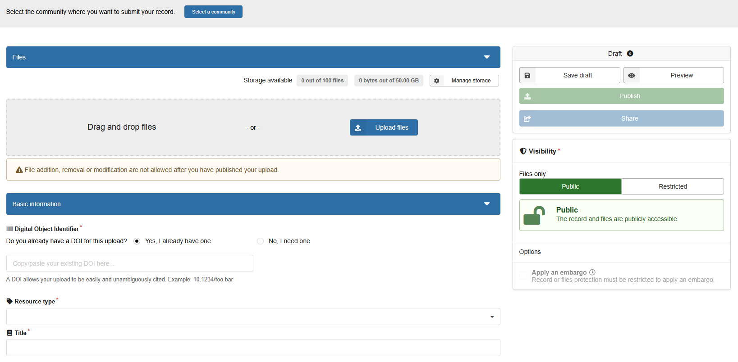Click the 'Storage available' label

pos(268,80)
